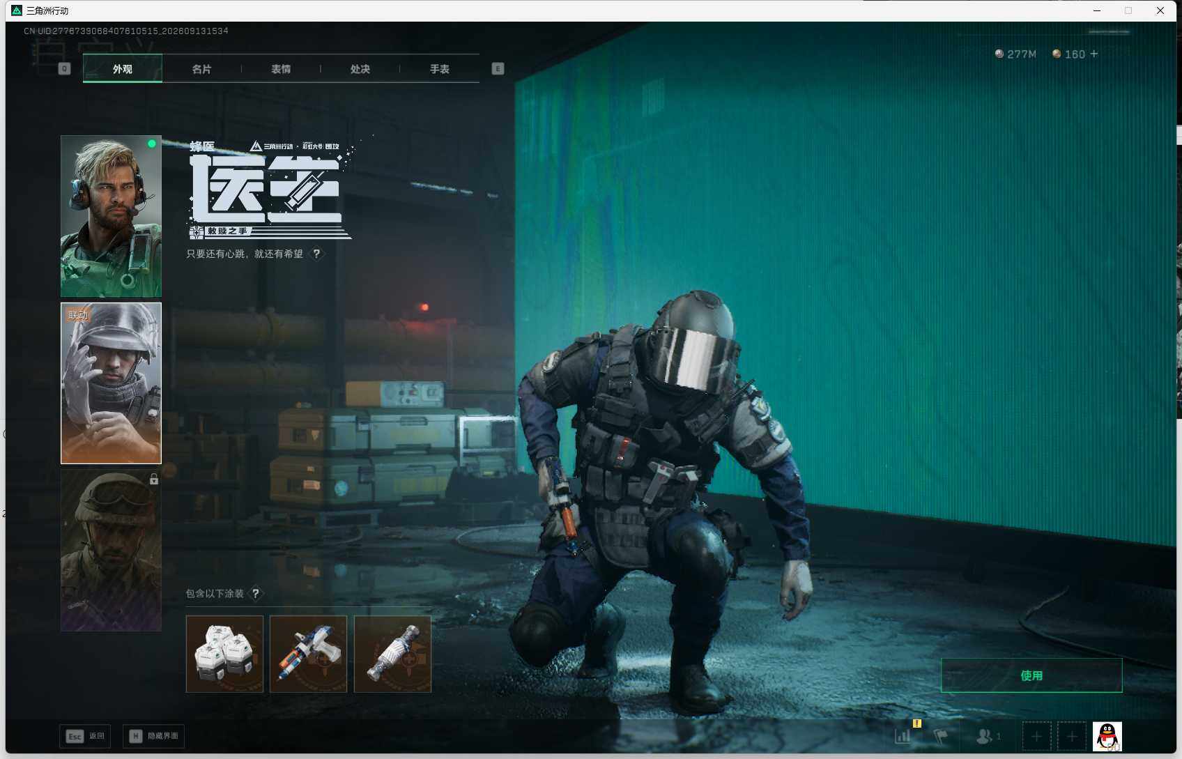Open the 手表 watch tab
1182x759 pixels.
click(440, 69)
